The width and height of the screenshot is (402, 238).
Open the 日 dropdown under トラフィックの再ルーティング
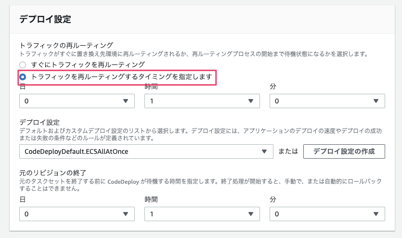77,101
